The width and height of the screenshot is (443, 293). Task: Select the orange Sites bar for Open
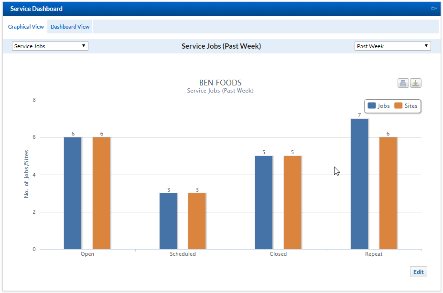click(101, 193)
